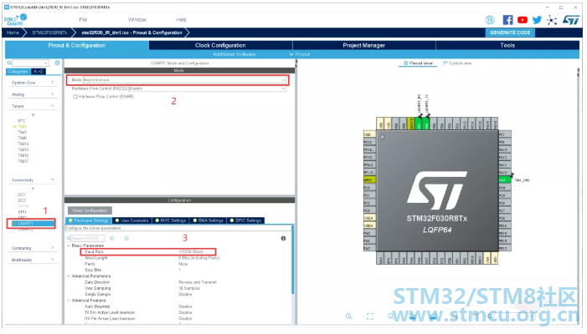Toggle TIM1 checked timer entry
This screenshot has height=334, width=587.
point(20,127)
